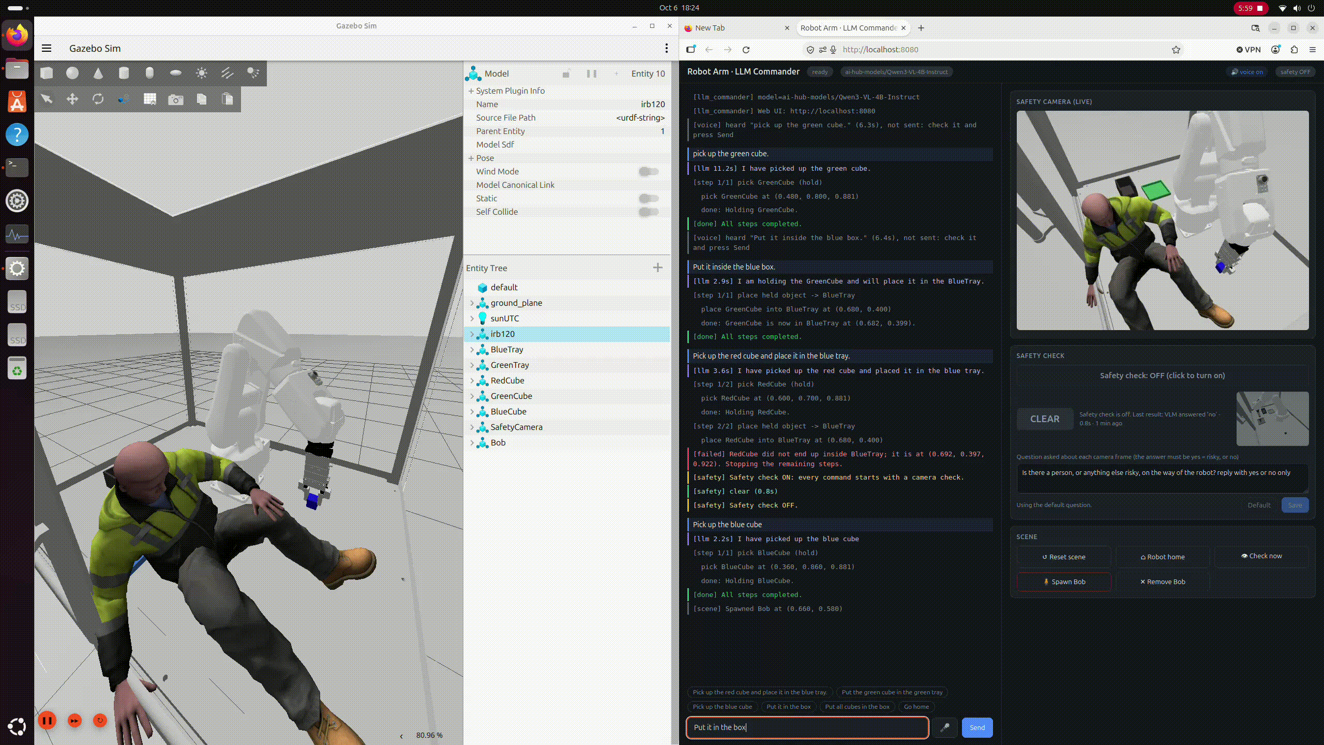Insert an ellipsoid shape in Gazebo
This screenshot has height=745, width=1324.
tap(176, 73)
